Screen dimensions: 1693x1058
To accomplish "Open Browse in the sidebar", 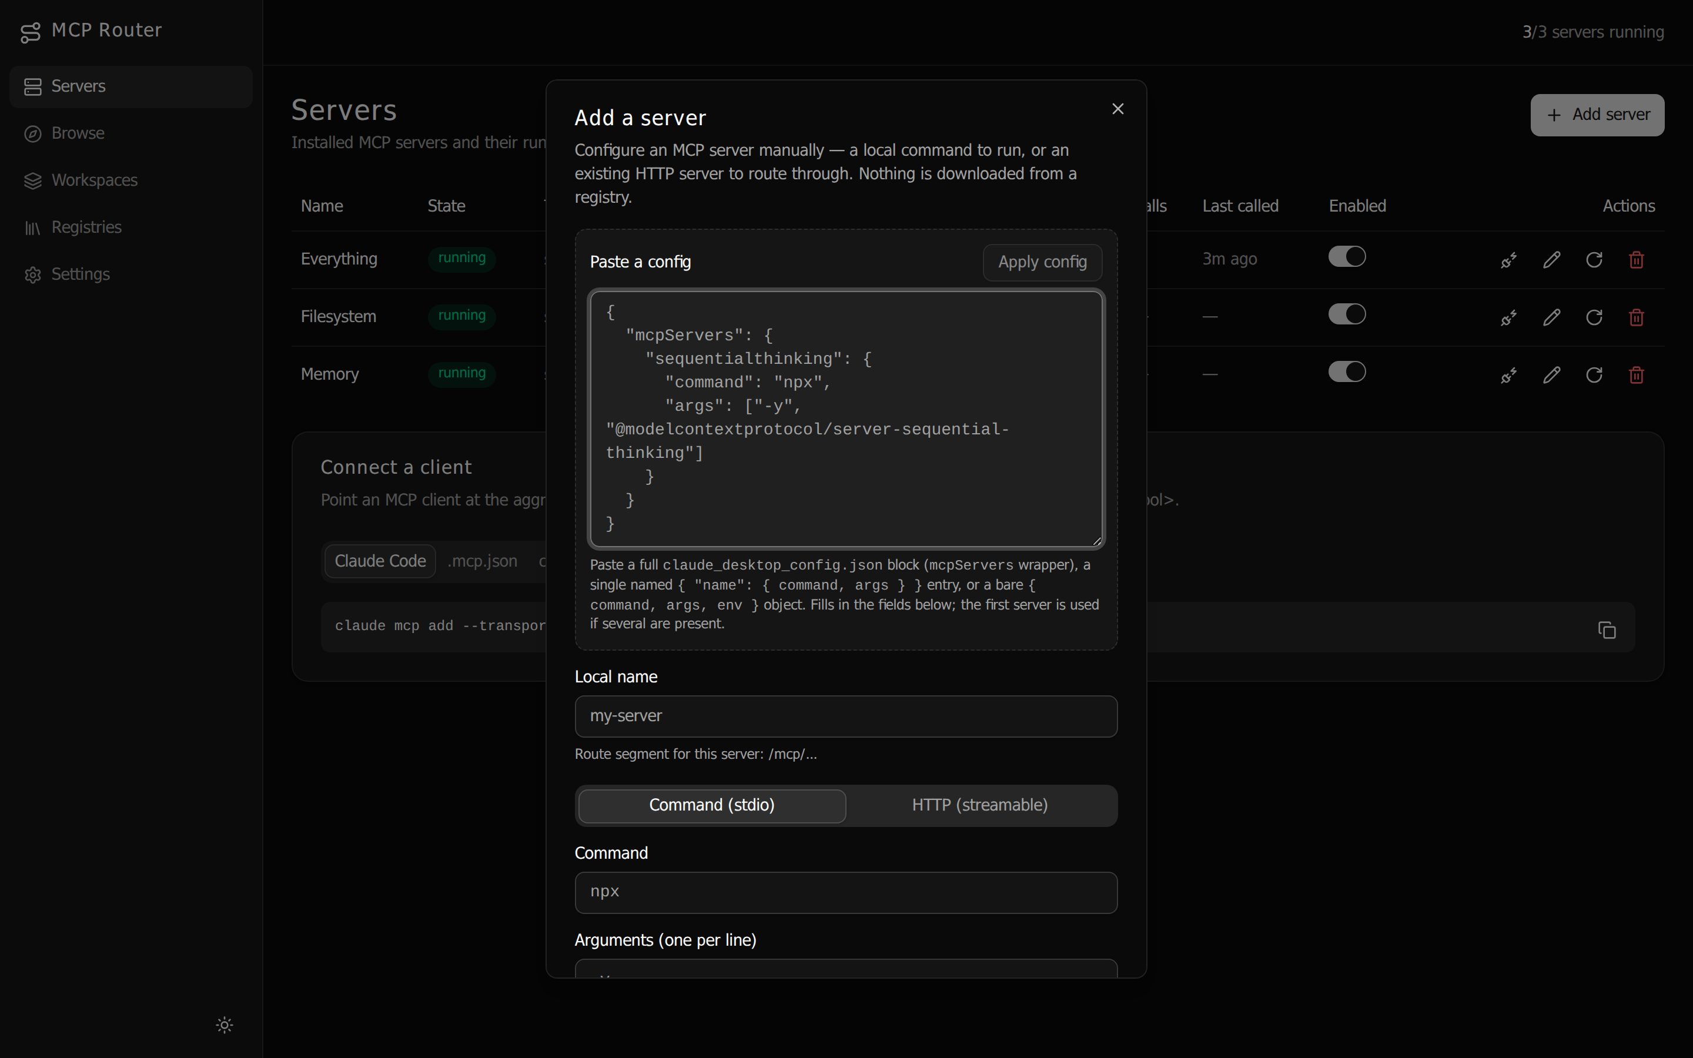I will click(131, 133).
